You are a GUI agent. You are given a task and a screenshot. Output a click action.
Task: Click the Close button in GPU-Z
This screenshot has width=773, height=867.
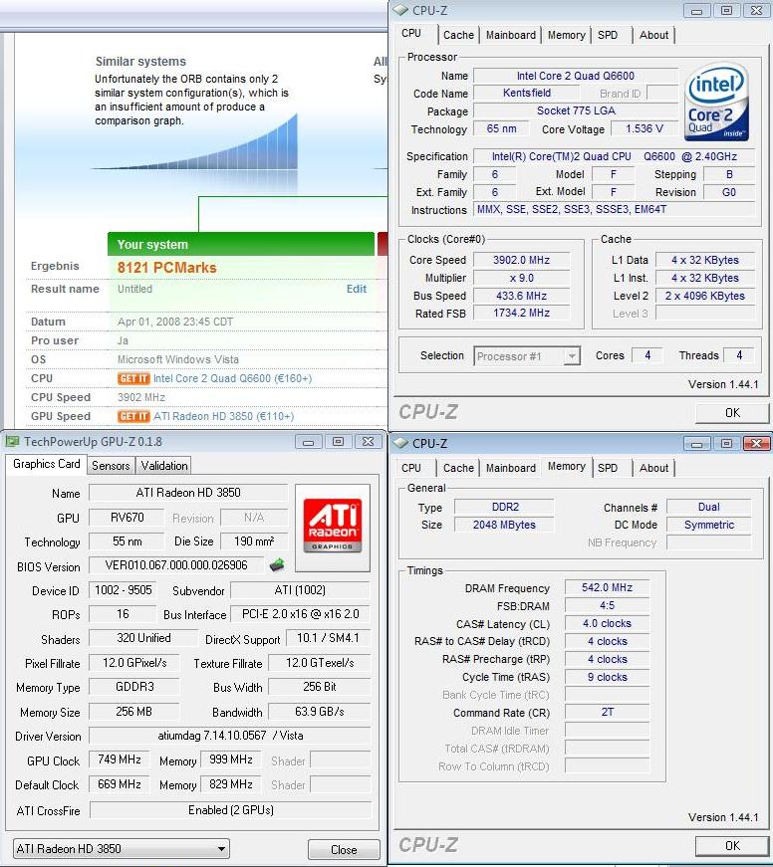click(x=344, y=850)
